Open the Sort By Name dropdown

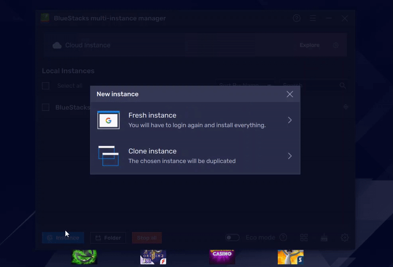point(245,85)
